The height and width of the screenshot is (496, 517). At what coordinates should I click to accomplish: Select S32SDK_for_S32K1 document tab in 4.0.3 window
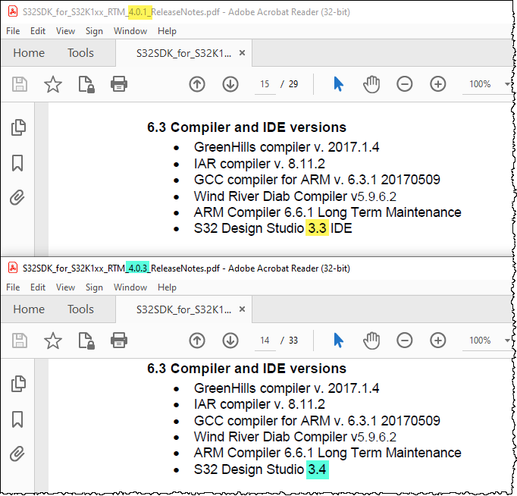183,309
